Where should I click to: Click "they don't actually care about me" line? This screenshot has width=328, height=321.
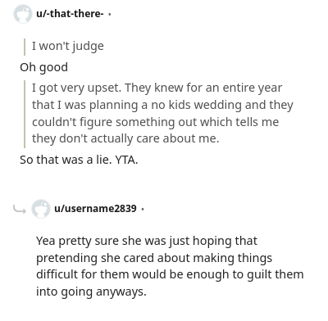(125, 138)
